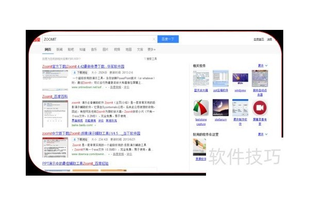
Task: Select the 网页 tab
Action: [x=48, y=49]
